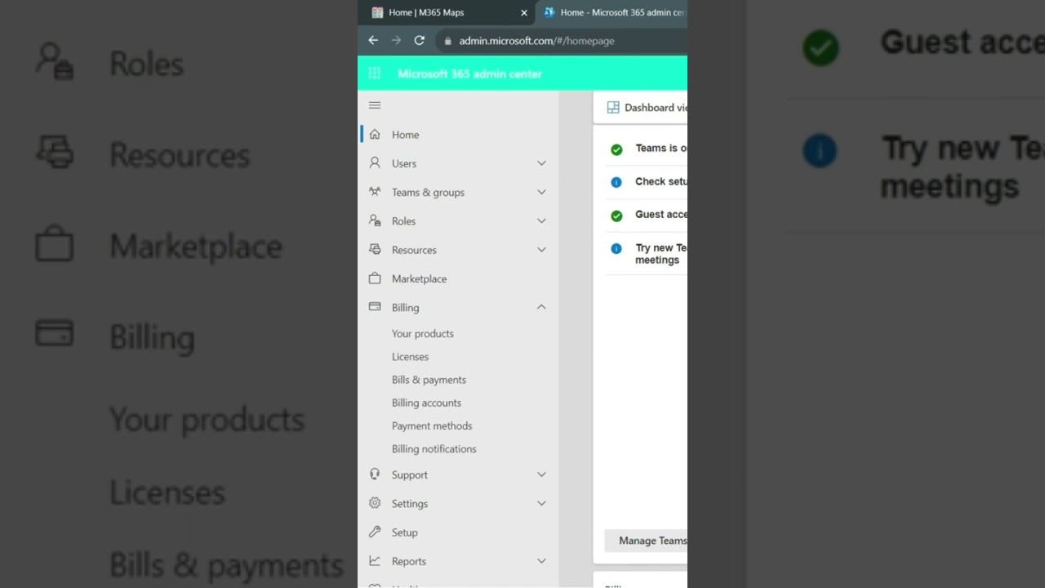Image resolution: width=1045 pixels, height=588 pixels.
Task: Open Licenses under Billing
Action: coord(410,357)
